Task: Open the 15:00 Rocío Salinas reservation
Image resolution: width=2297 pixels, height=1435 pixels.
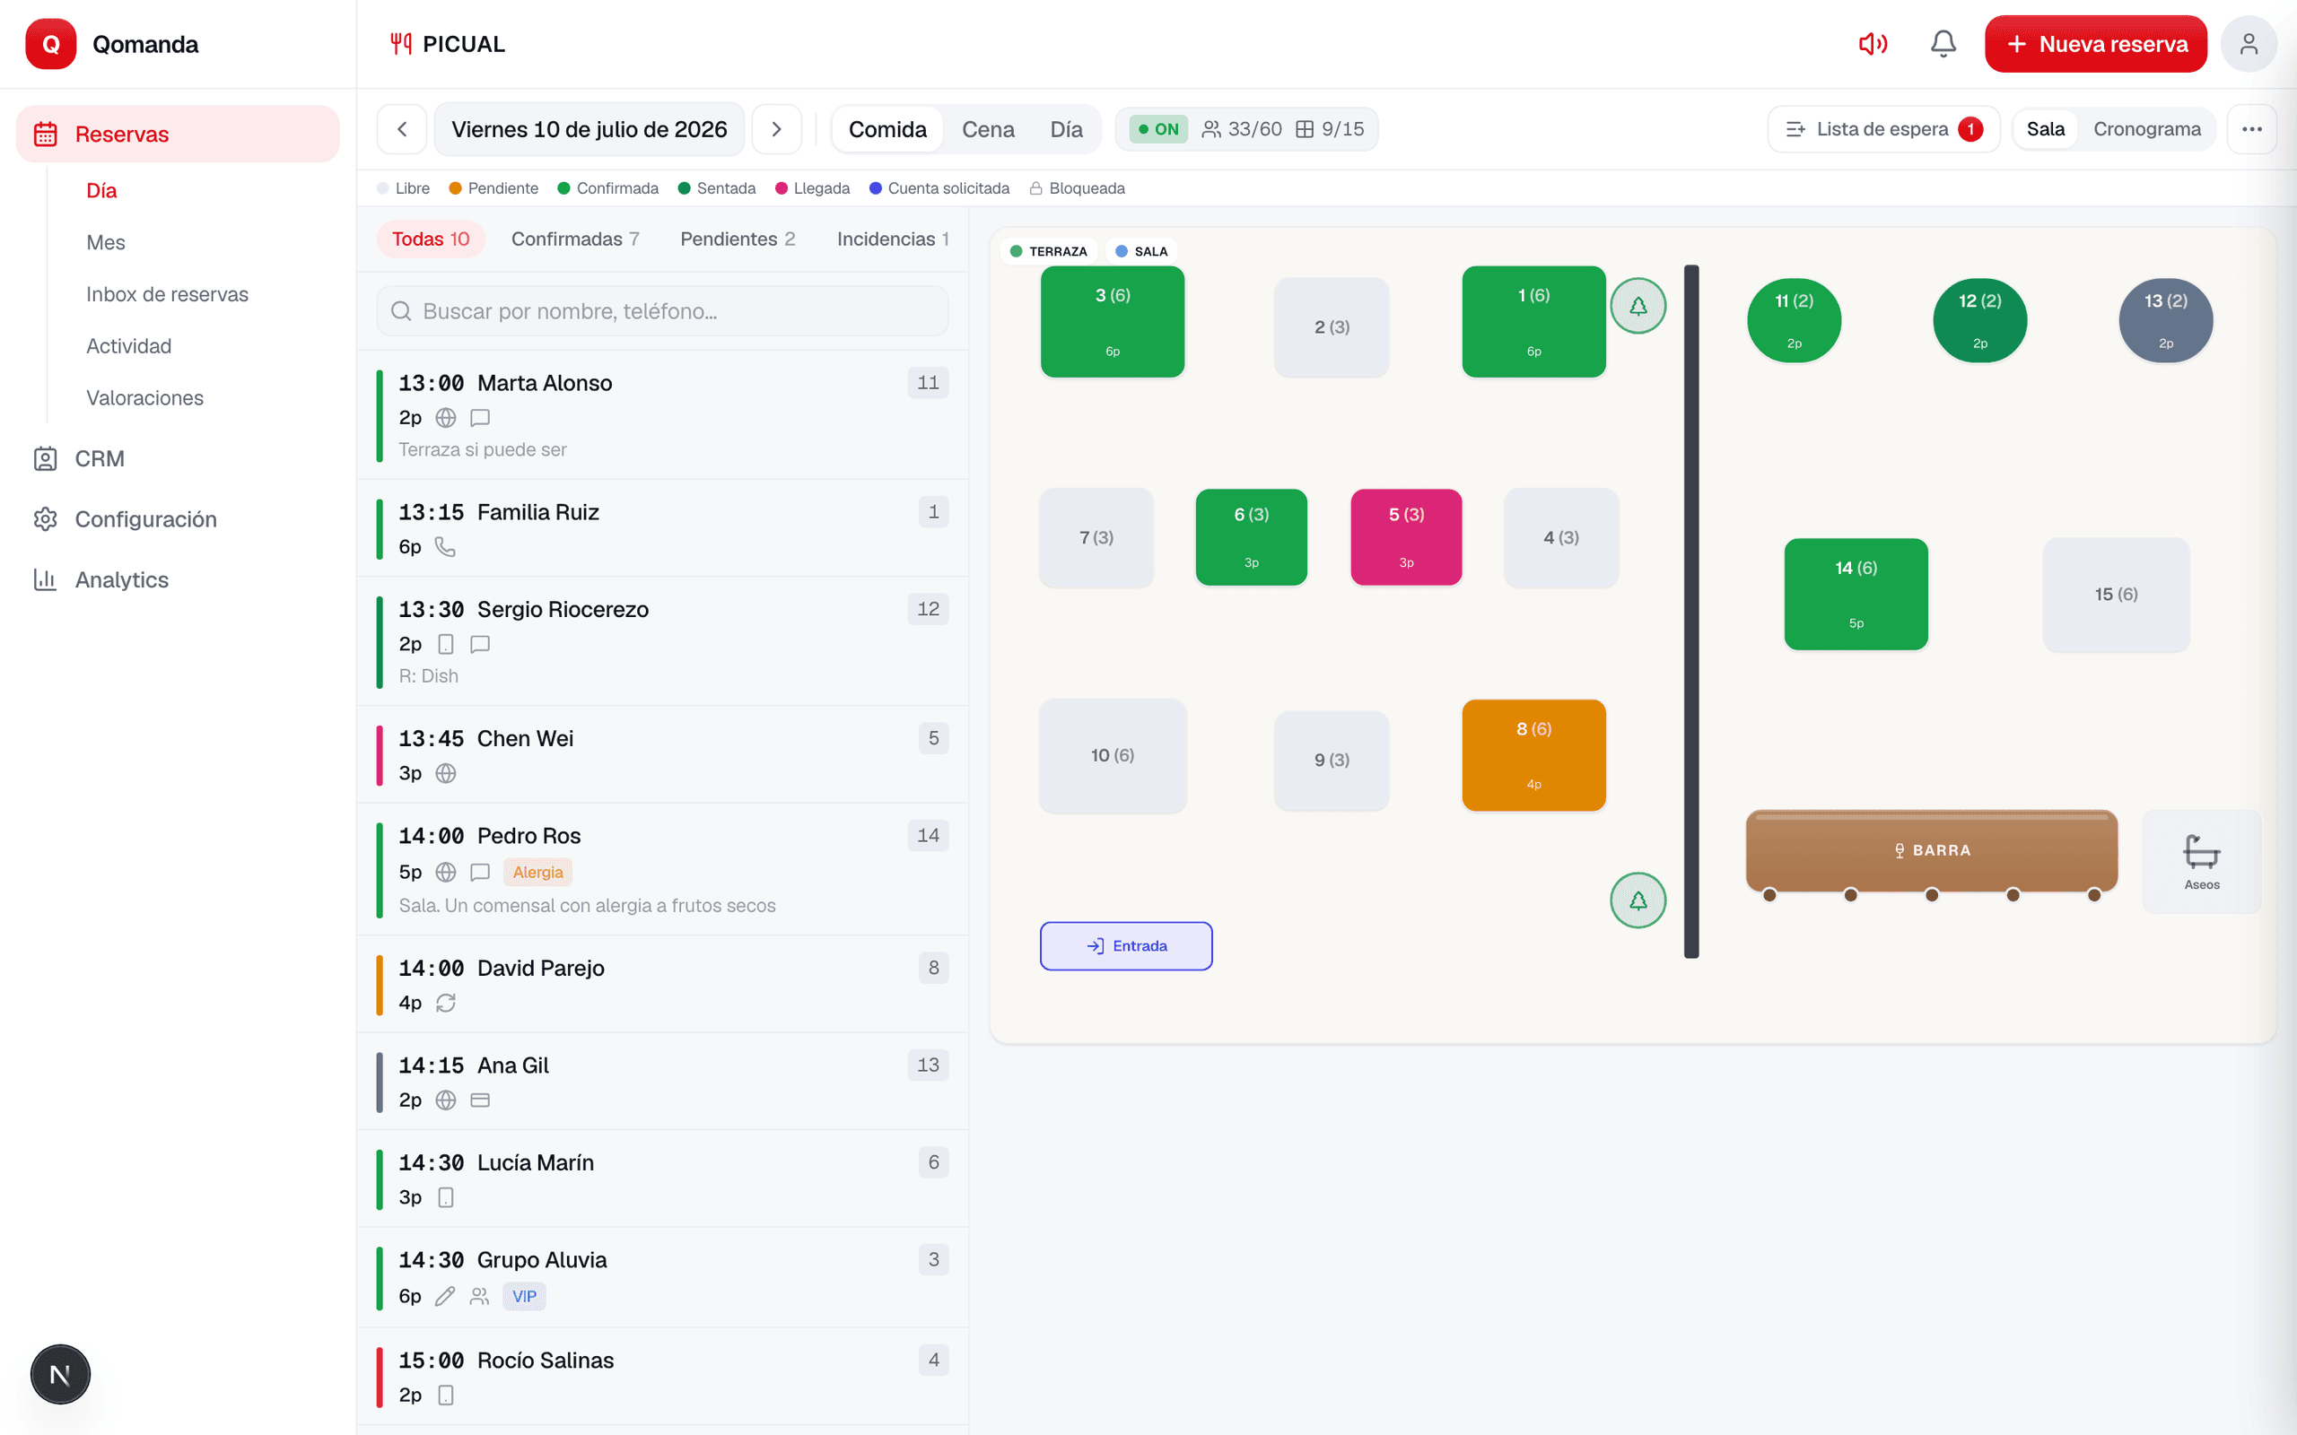Action: 662,1376
